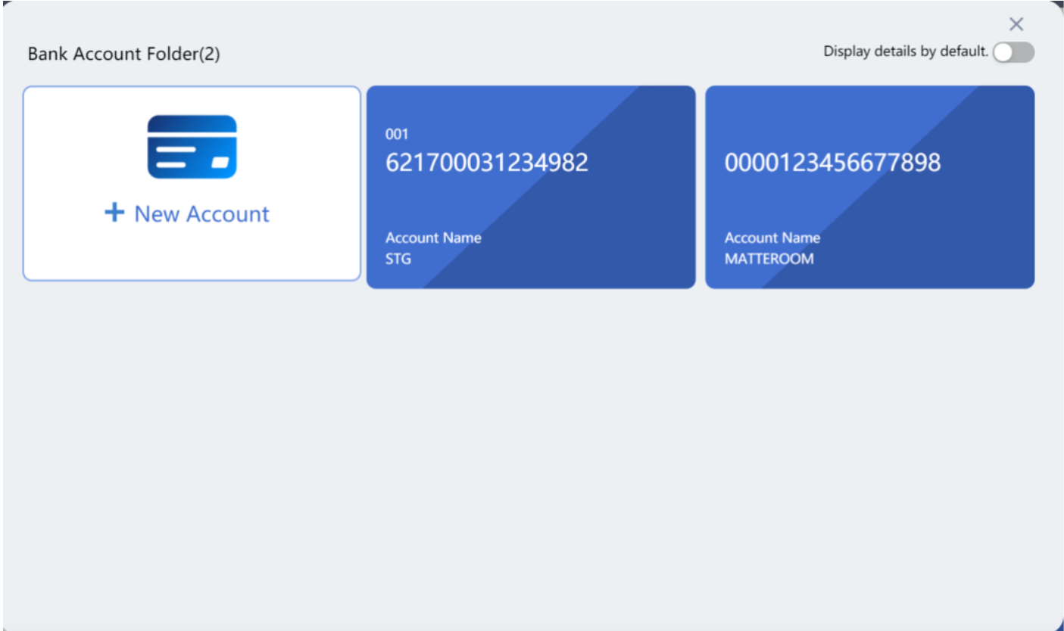1064x631 pixels.
Task: Click the MATTEROOM account name text
Action: pos(769,259)
